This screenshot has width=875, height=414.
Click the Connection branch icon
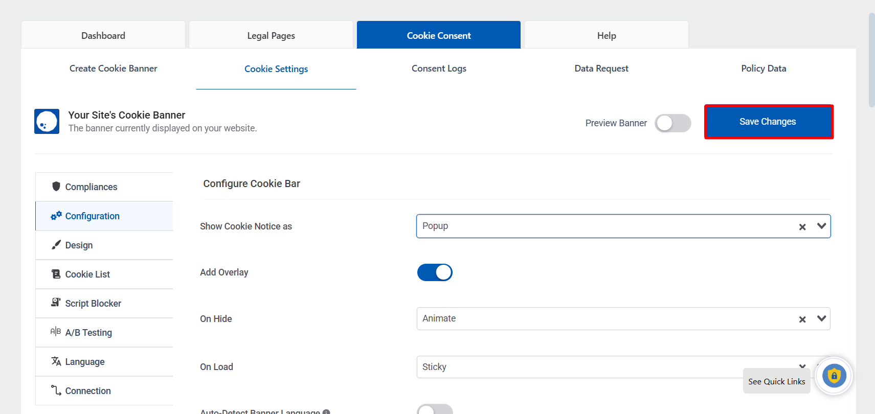pos(56,390)
